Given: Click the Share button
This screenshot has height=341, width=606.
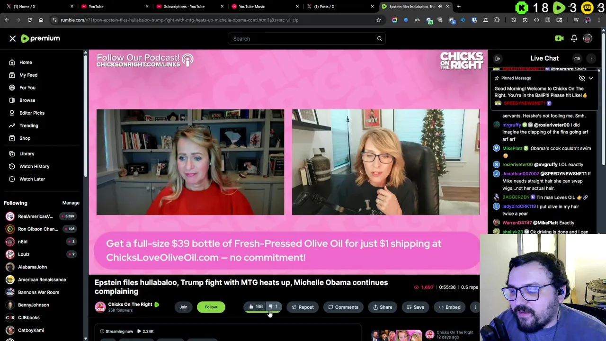Looking at the screenshot, I should [x=383, y=307].
